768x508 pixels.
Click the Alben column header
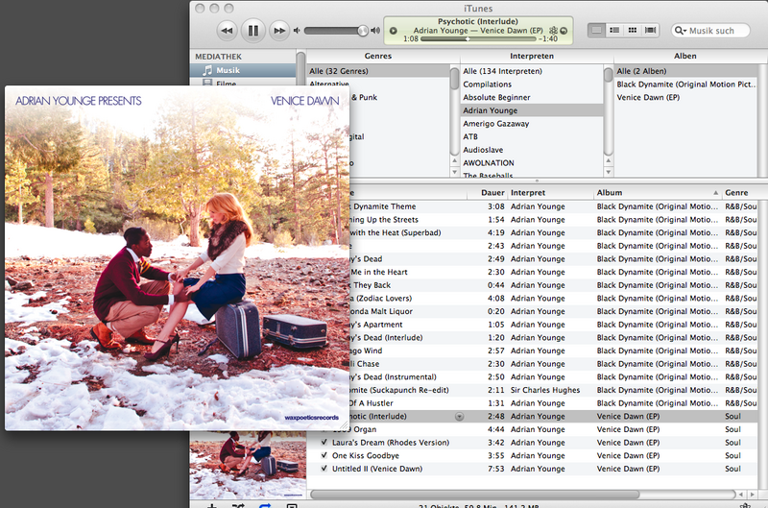(x=684, y=56)
